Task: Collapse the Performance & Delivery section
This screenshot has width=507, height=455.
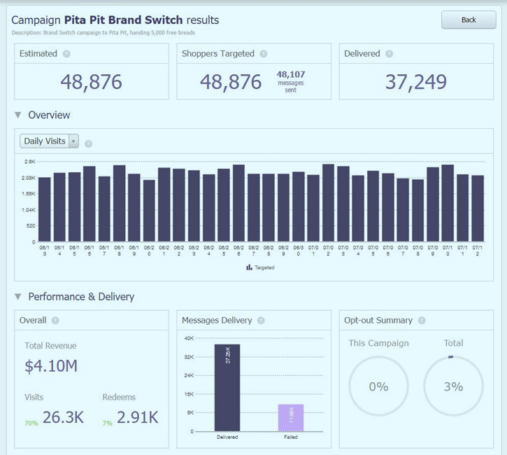Action: click(x=18, y=296)
